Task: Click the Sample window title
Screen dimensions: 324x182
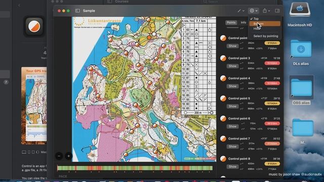Action: coord(89,11)
